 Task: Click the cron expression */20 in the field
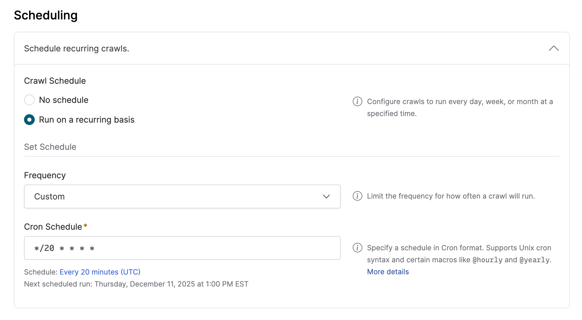coord(44,248)
